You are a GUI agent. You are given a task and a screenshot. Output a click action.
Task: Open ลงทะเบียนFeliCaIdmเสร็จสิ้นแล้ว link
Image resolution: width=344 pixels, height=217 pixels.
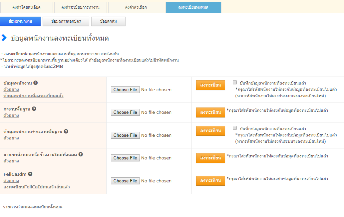(37, 187)
